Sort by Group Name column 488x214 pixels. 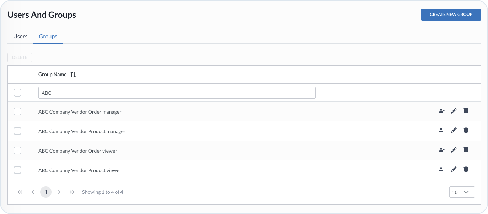point(73,75)
